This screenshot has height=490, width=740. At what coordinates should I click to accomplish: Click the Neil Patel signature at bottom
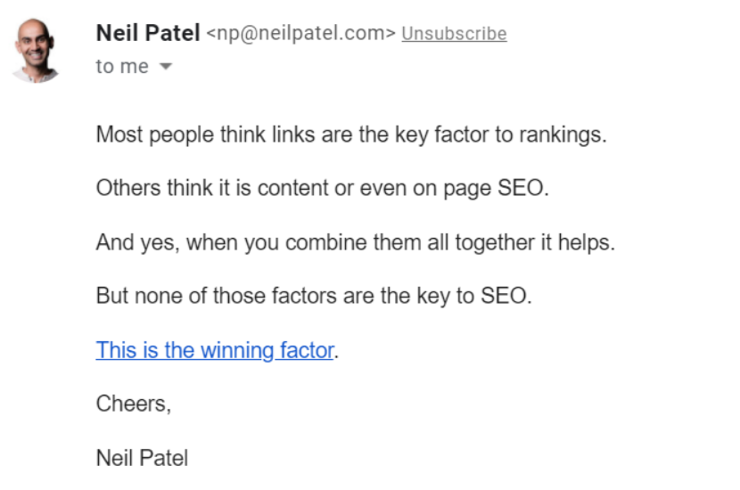coord(142,458)
